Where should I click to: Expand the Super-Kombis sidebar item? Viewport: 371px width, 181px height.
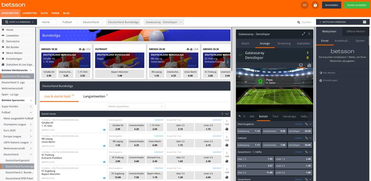click(x=31, y=106)
